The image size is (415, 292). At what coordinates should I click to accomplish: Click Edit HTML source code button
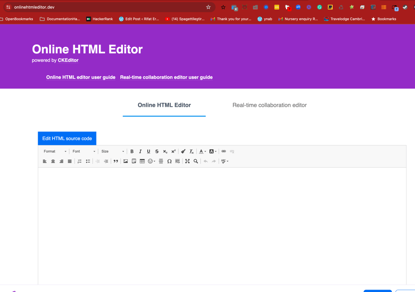(67, 138)
